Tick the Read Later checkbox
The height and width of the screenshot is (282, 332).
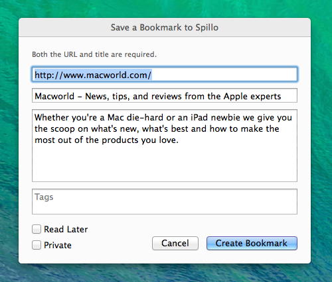[x=37, y=229]
